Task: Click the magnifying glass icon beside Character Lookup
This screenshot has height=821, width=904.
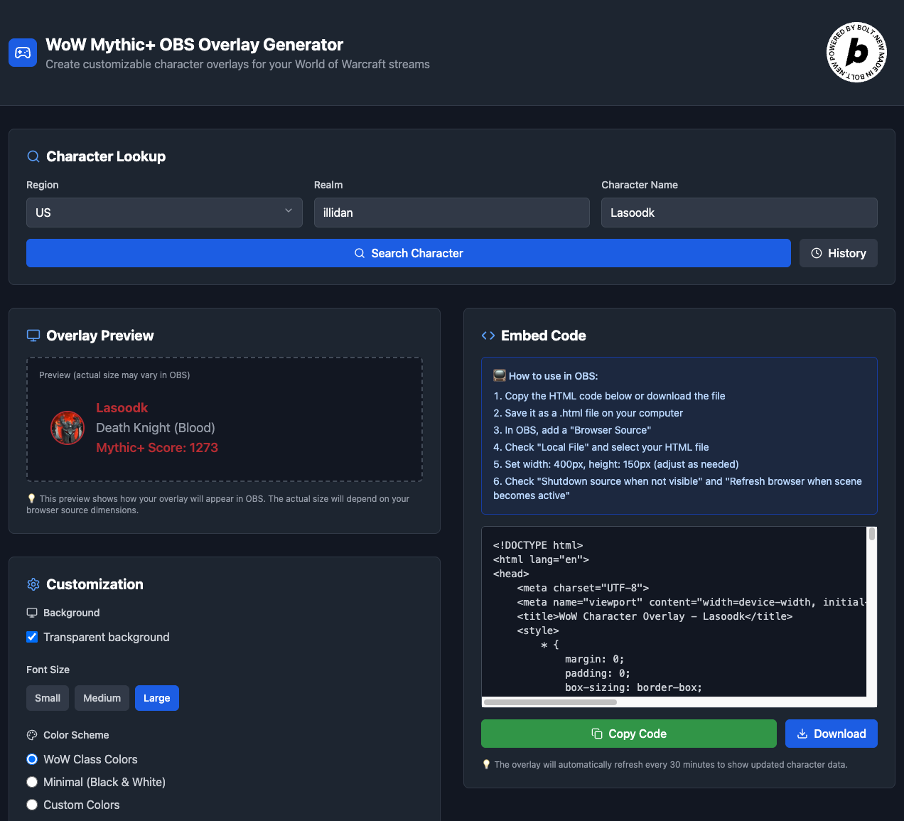Action: tap(33, 156)
